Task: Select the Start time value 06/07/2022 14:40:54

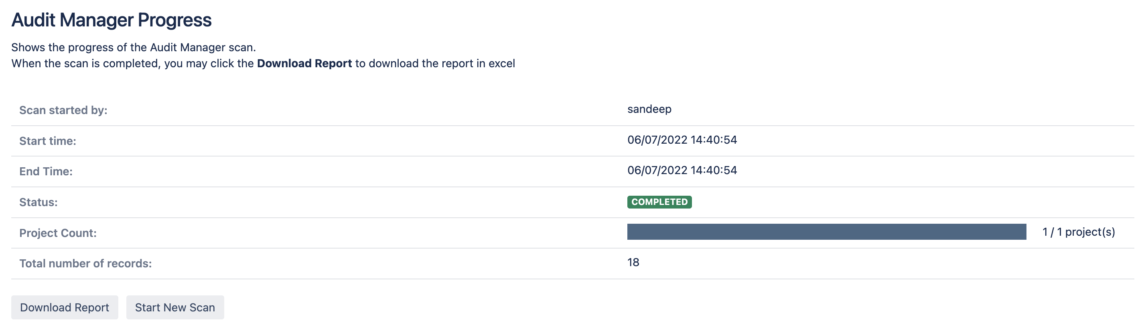Action: [682, 140]
